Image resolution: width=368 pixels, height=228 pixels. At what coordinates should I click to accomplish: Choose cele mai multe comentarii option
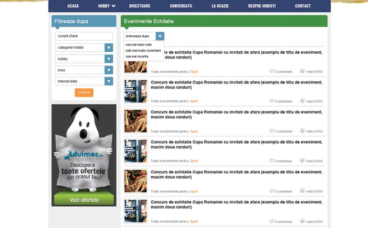(143, 50)
